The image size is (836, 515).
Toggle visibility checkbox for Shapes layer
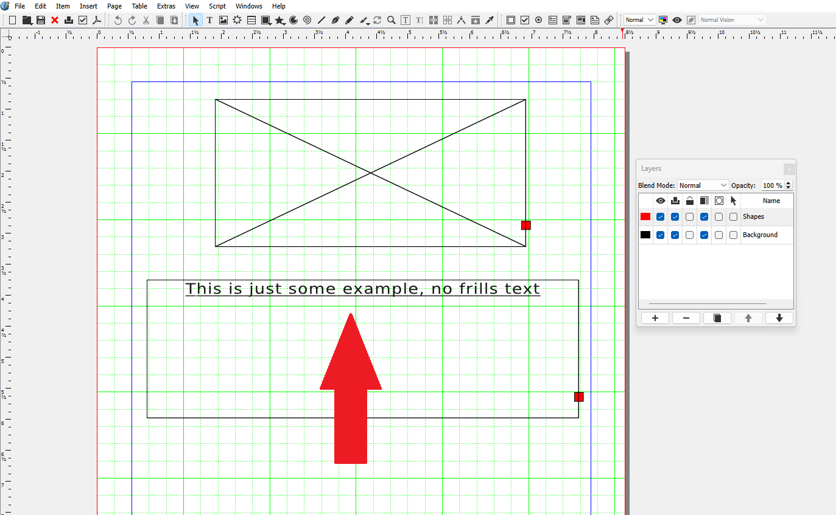click(x=660, y=217)
